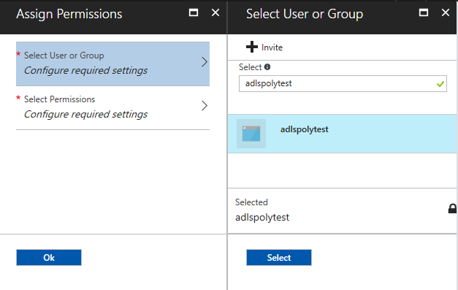
Task: Click the adlspolytest application icon in results
Action: (x=251, y=134)
